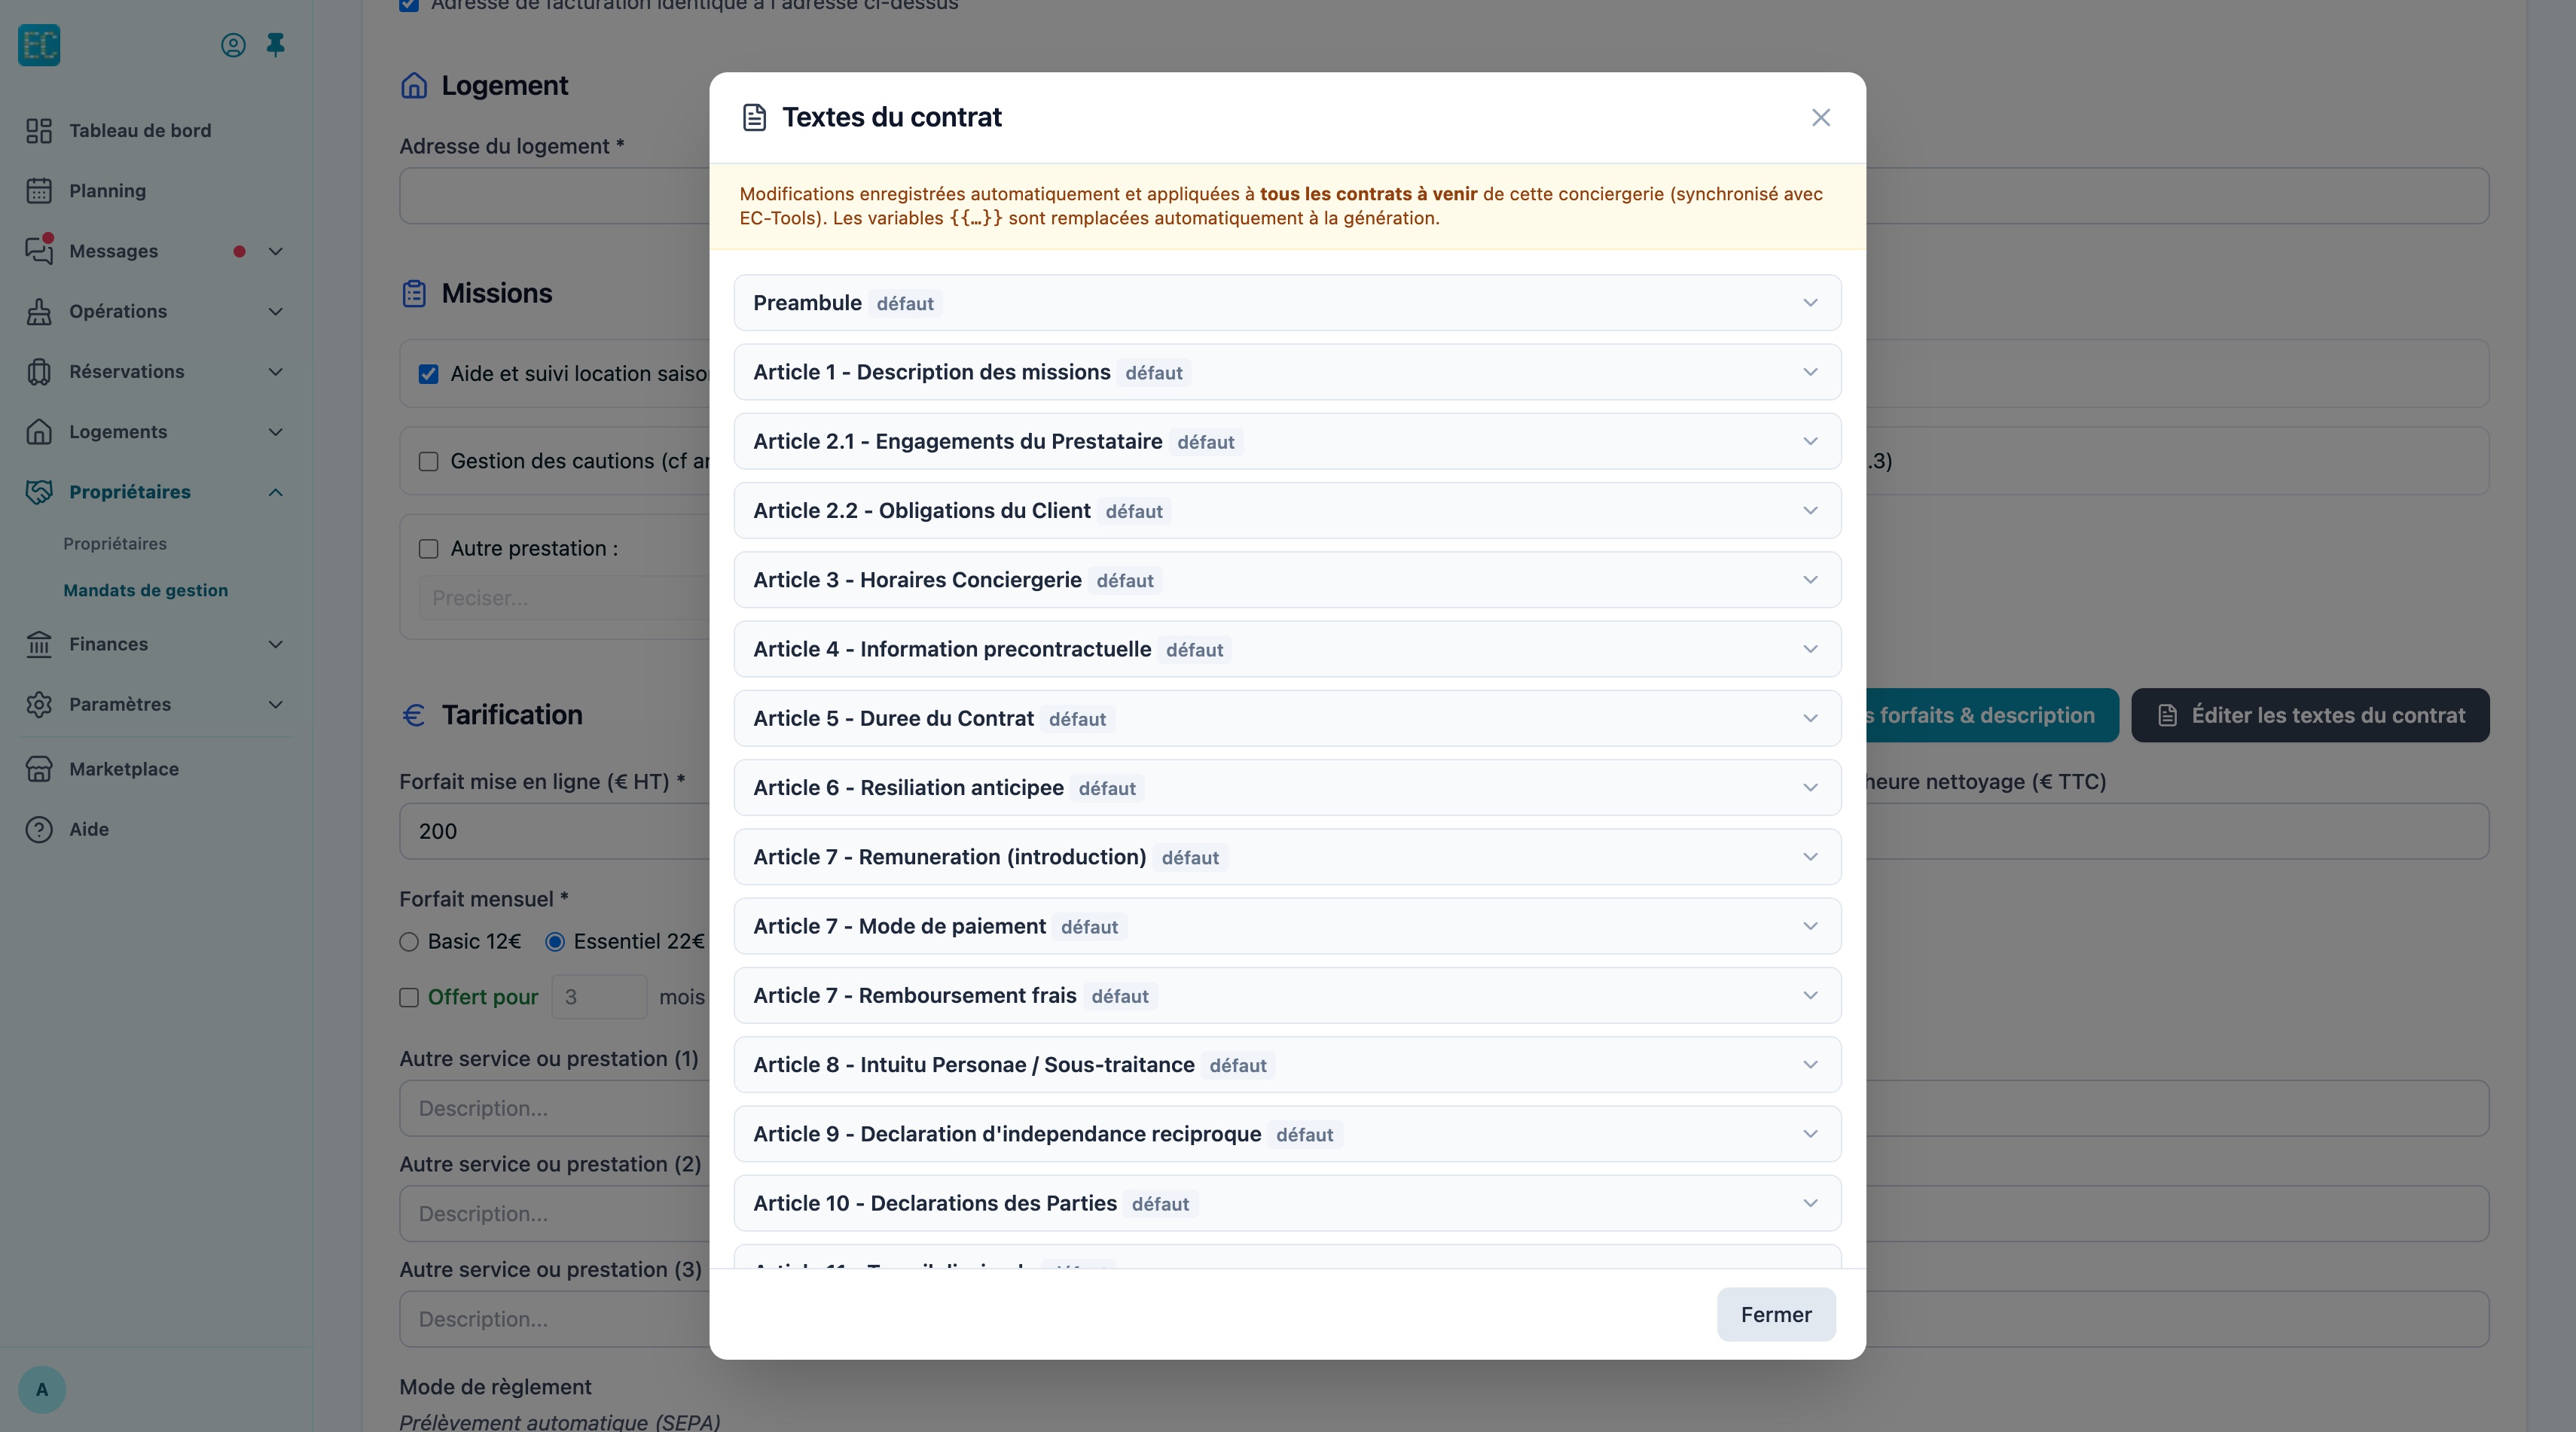Expand Article 7 - Mode de paiement
The width and height of the screenshot is (2576, 1432).
click(x=1287, y=926)
